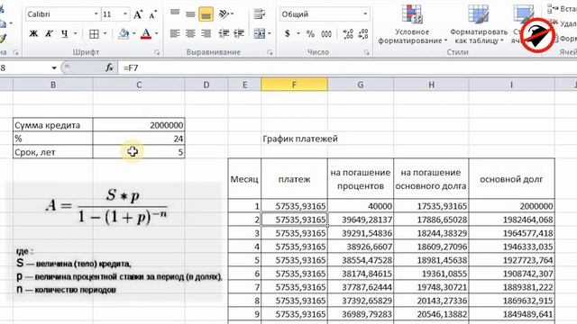The image size is (577, 324).
Task: Expand the borders dropdown arrow
Action: point(105,34)
